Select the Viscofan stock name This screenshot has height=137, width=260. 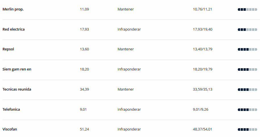pos(10,129)
